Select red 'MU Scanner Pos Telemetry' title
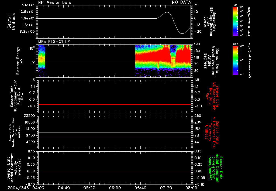The height and width of the screenshot is (191, 276). click(212, 132)
